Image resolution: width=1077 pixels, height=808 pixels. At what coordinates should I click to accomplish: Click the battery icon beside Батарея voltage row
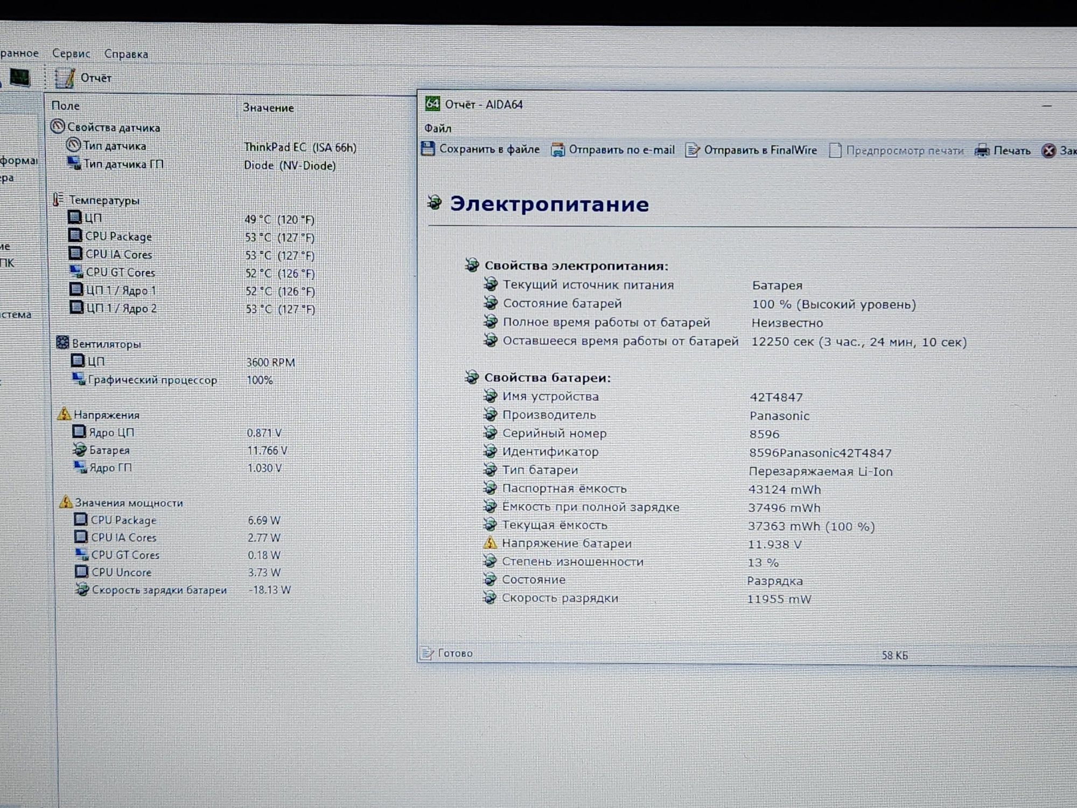click(x=80, y=449)
